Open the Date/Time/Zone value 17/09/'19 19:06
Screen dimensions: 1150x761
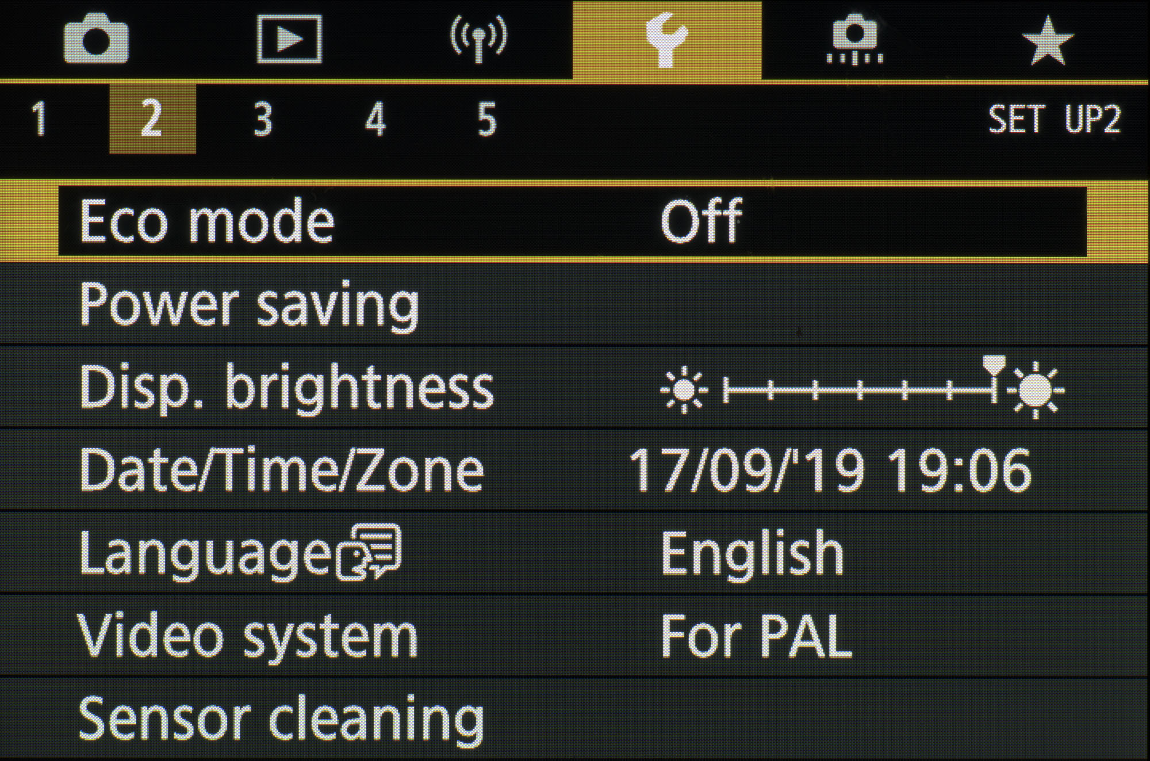(x=830, y=471)
